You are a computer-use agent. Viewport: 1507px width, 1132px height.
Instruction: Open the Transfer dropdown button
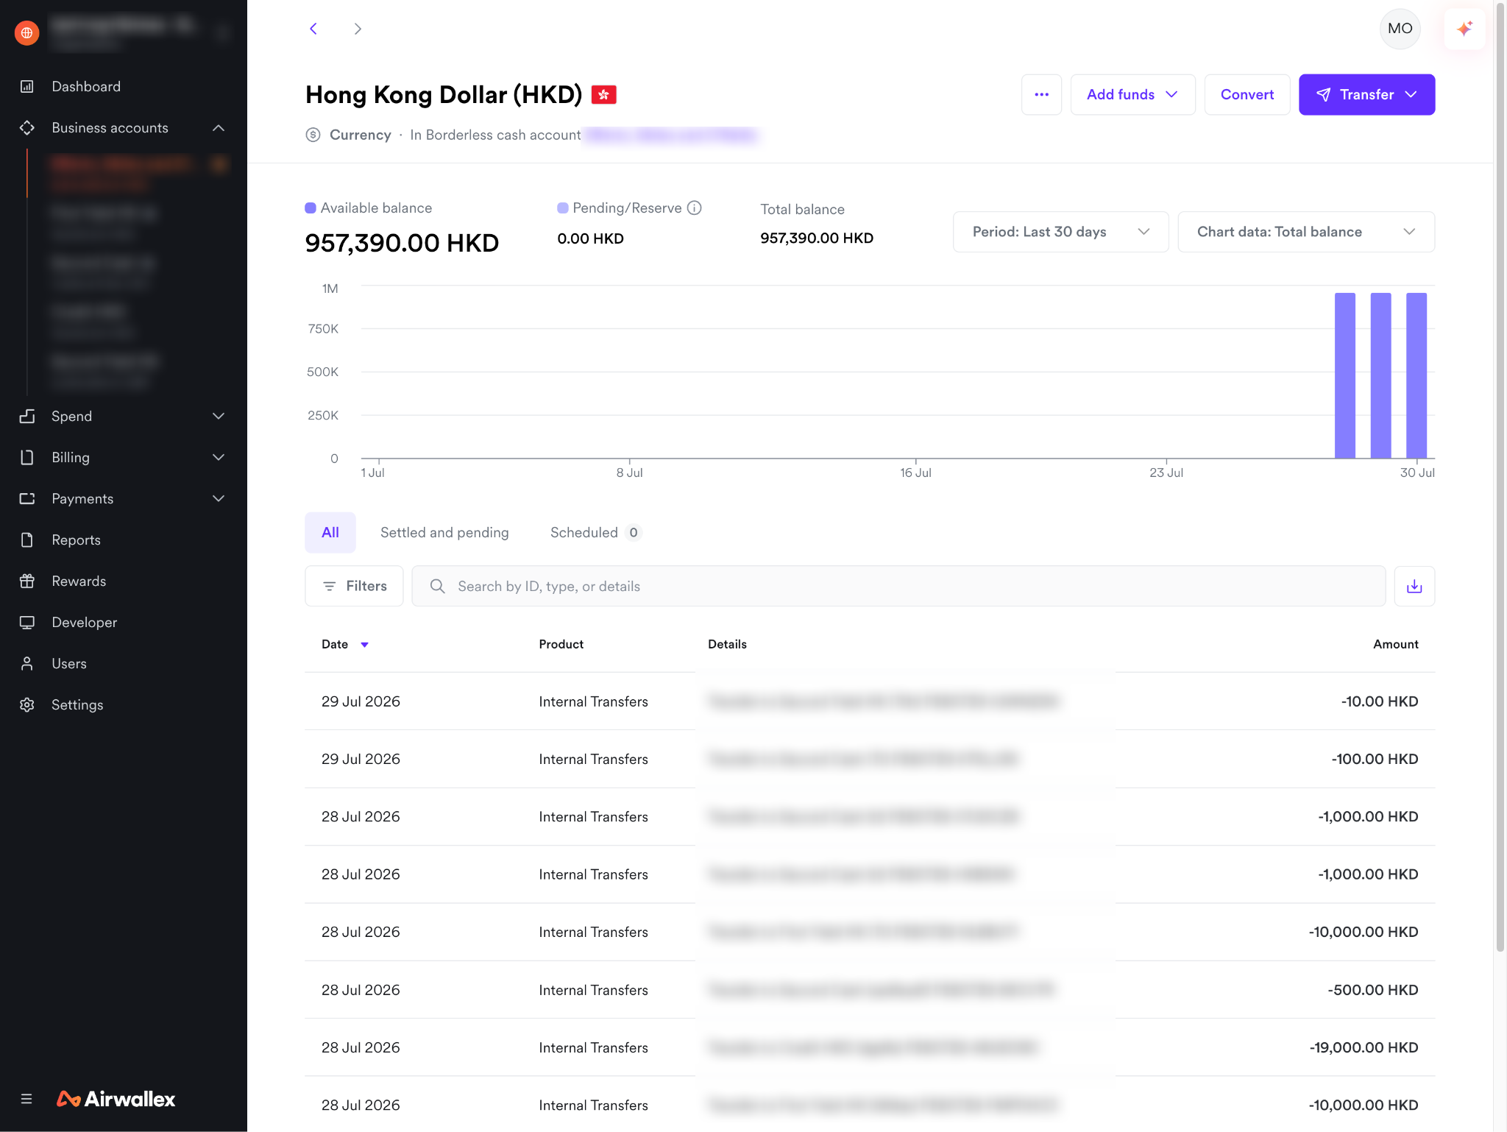tap(1366, 94)
